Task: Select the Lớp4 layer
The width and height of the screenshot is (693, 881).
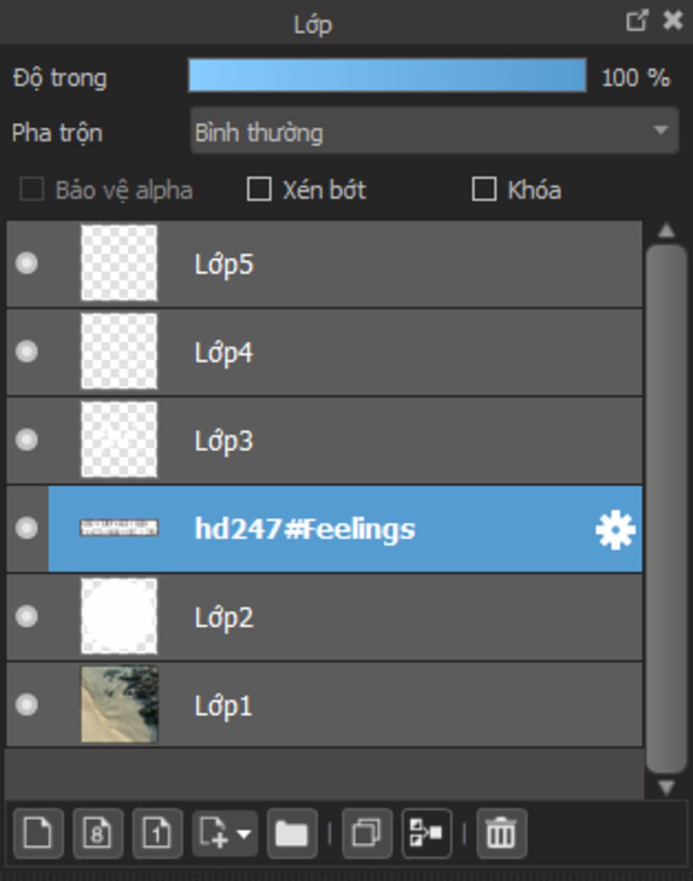Action: pos(325,352)
